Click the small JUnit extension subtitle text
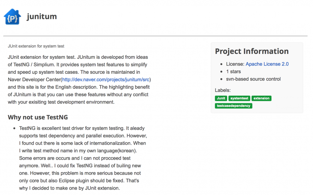313x195 pixels. point(36,46)
